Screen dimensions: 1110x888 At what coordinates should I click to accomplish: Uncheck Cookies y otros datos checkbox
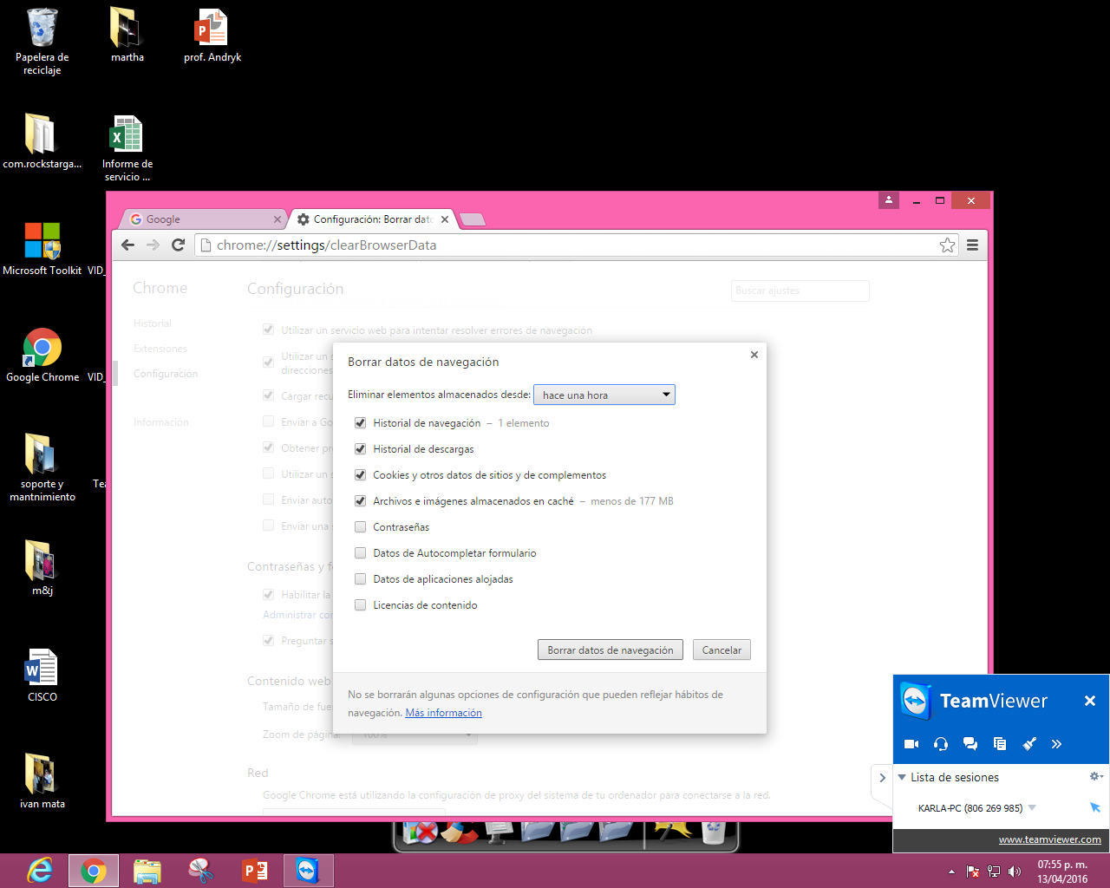[360, 475]
